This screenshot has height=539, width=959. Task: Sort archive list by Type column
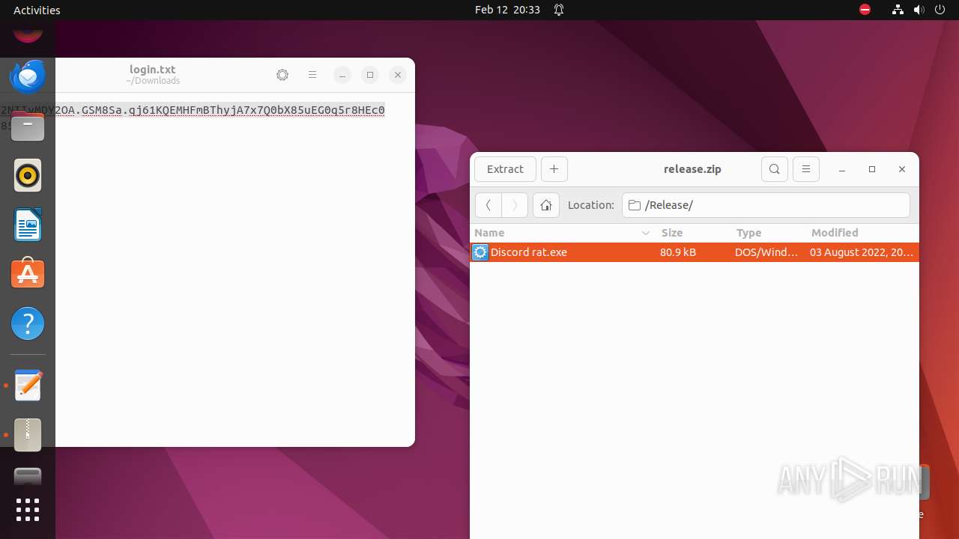(769, 233)
